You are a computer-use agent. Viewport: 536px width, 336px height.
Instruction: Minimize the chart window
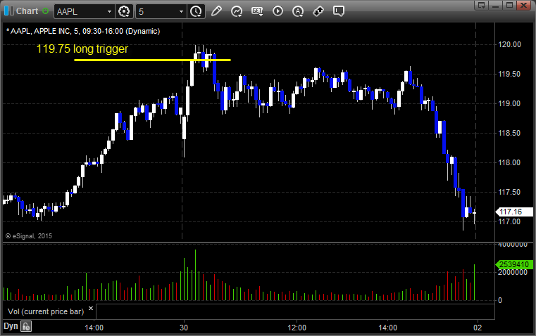496,5
